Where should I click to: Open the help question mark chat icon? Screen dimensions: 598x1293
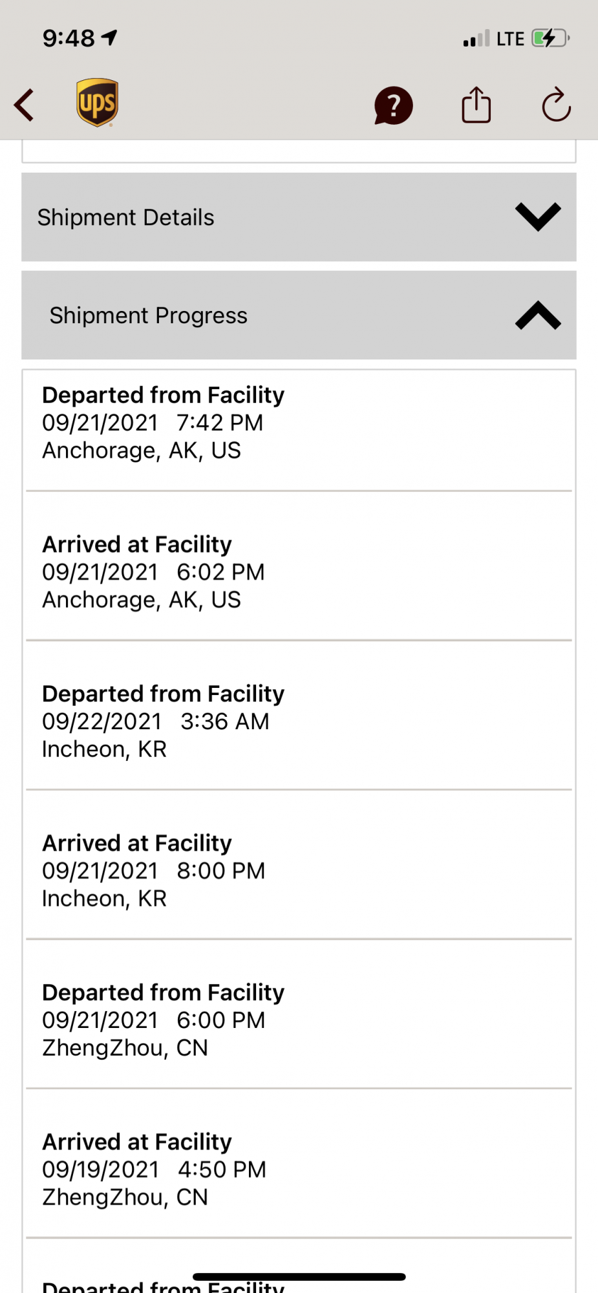[x=393, y=105]
